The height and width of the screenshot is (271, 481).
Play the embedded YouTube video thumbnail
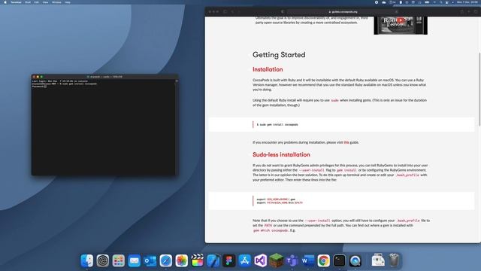401,20
